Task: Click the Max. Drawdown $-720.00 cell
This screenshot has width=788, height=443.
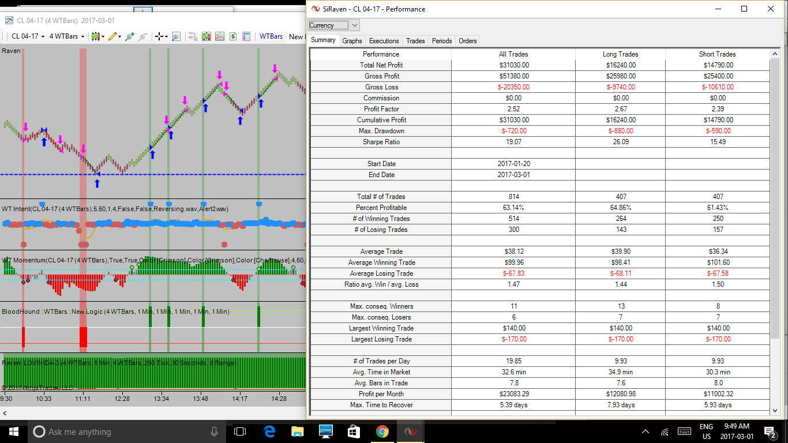Action: point(513,131)
